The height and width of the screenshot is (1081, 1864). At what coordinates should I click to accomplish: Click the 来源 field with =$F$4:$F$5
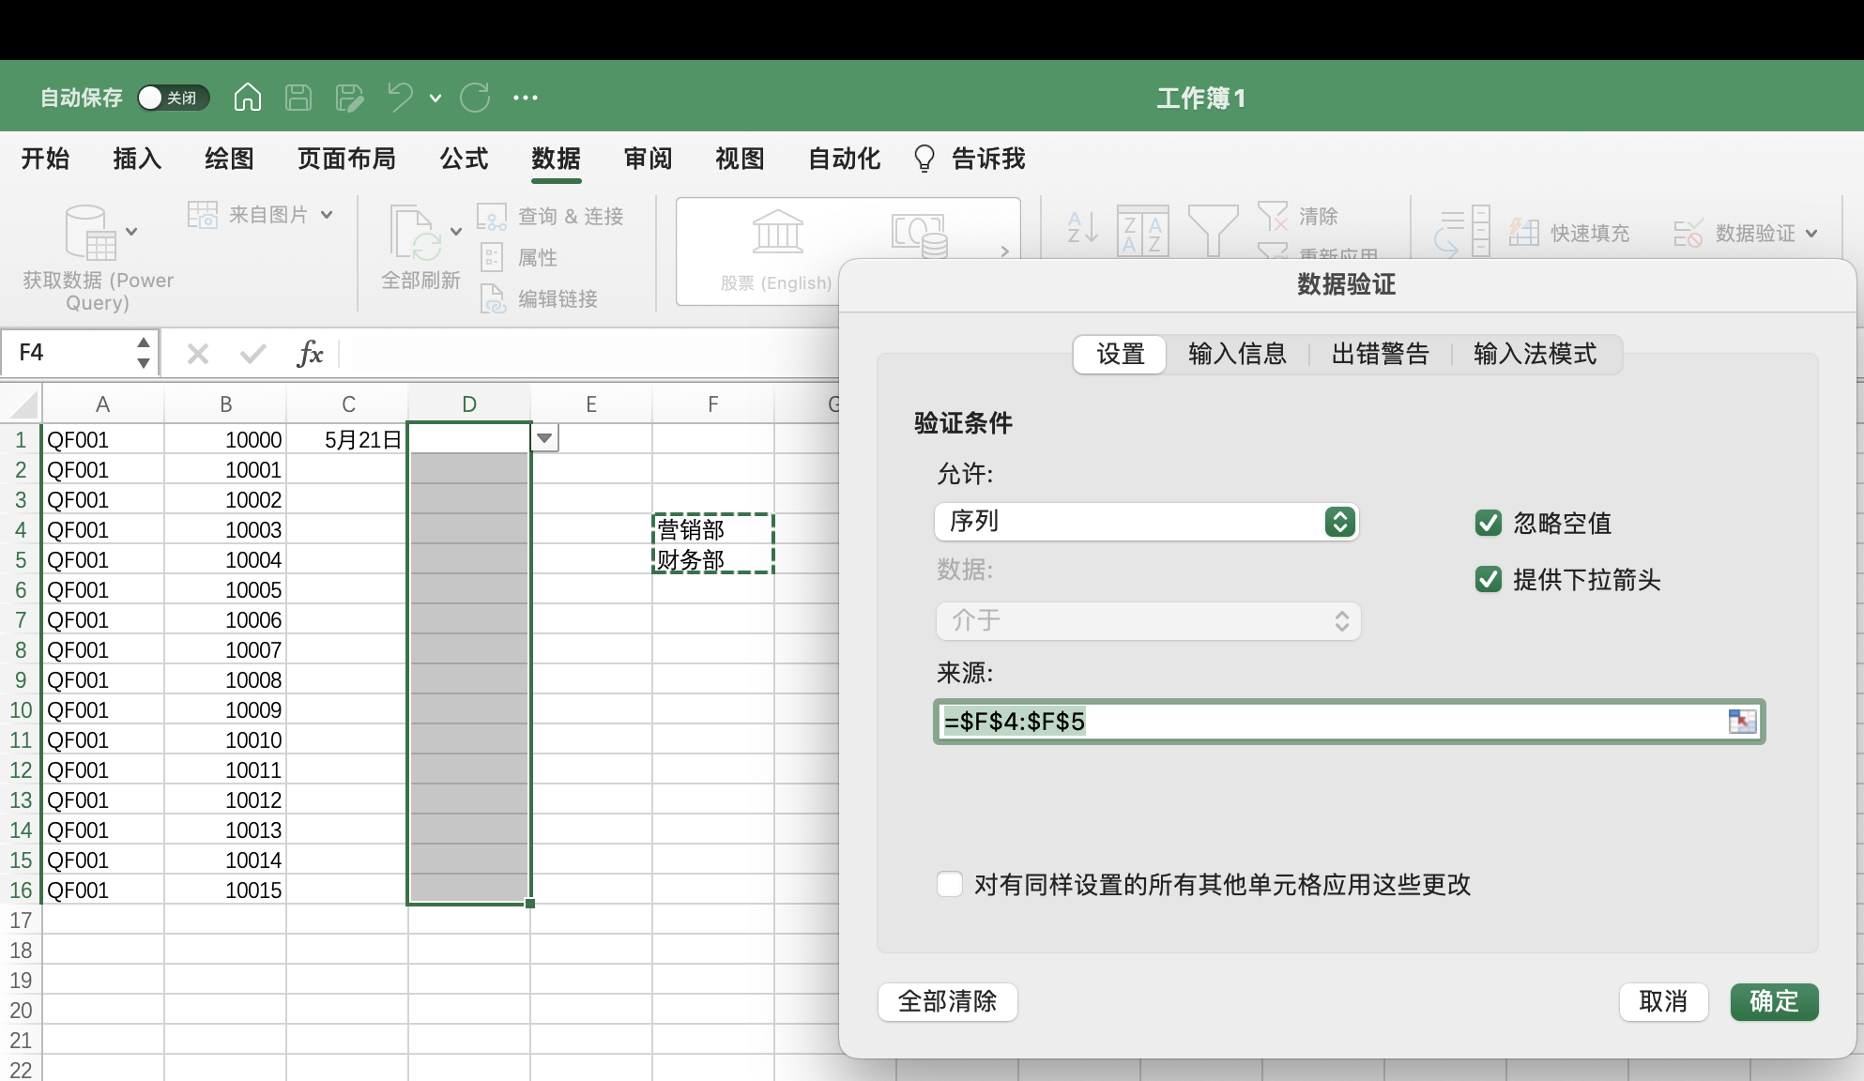coord(1349,722)
